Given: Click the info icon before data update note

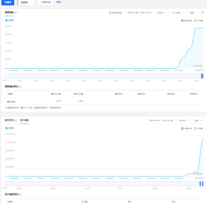Looking at the screenshot, I should (6, 108).
